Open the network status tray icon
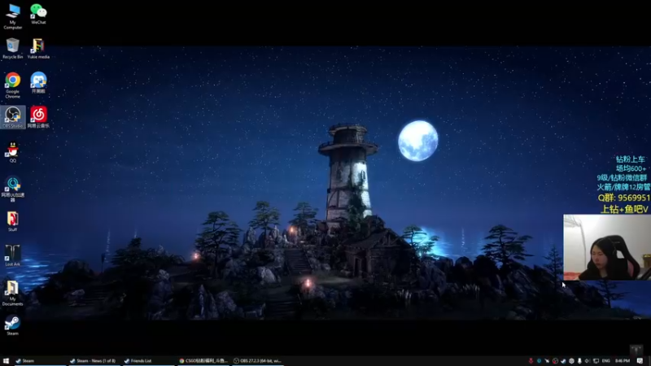This screenshot has width=651, height=366. click(x=596, y=361)
